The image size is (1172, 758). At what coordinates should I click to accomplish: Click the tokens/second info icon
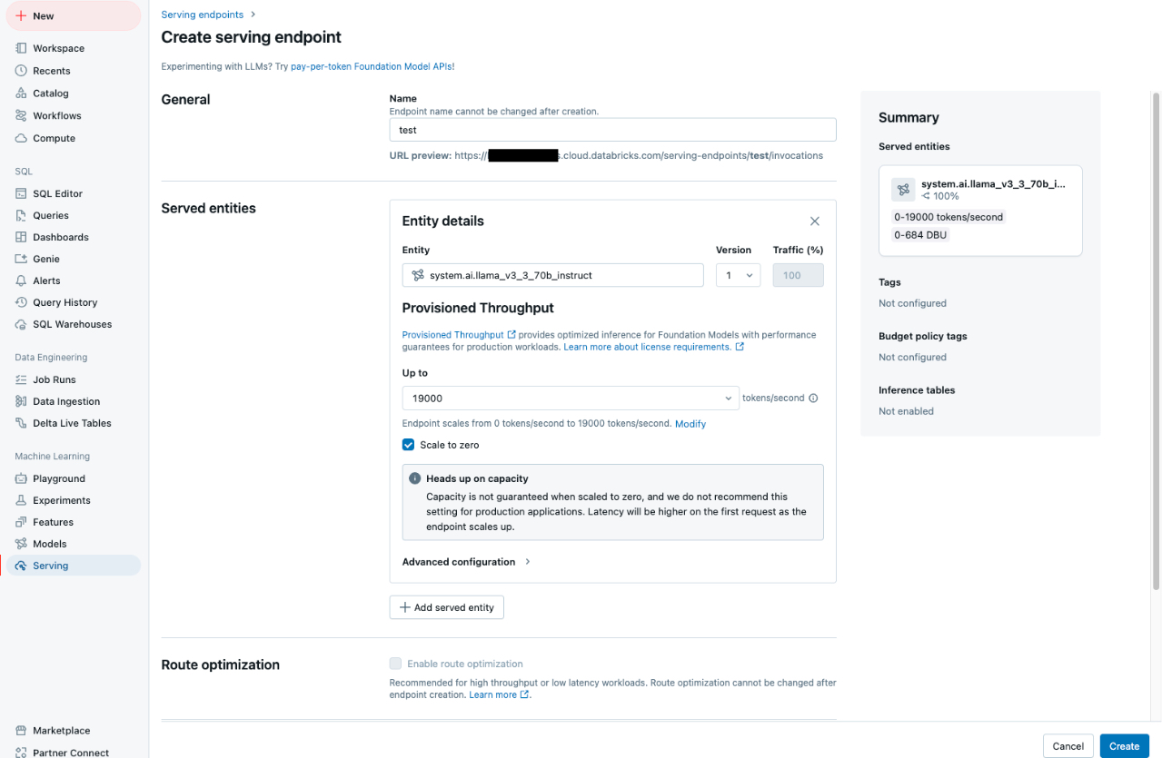pos(813,398)
